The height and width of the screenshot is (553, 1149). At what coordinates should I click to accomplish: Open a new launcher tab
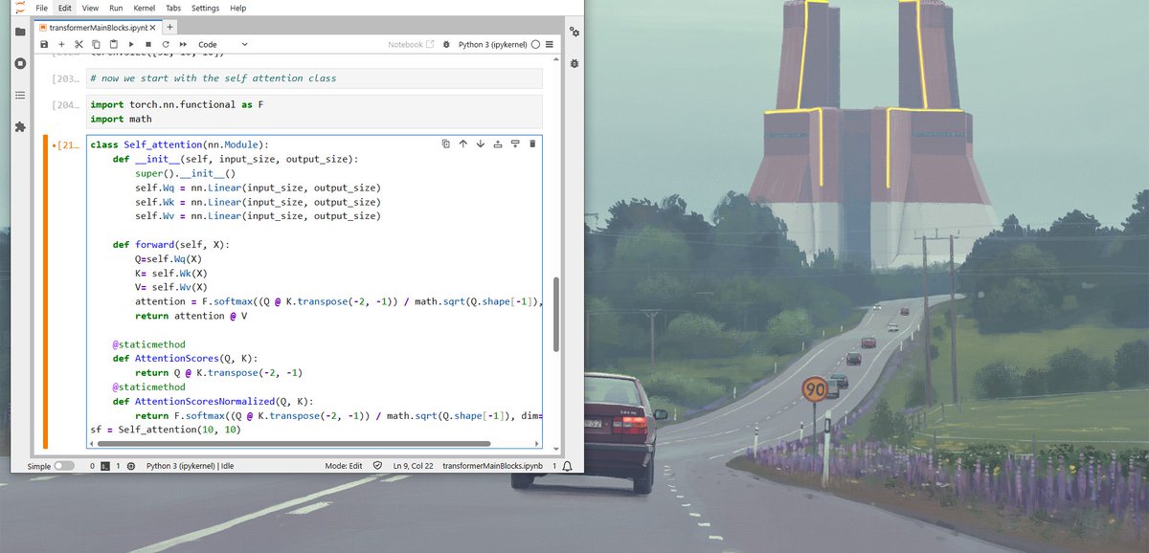[x=170, y=28]
